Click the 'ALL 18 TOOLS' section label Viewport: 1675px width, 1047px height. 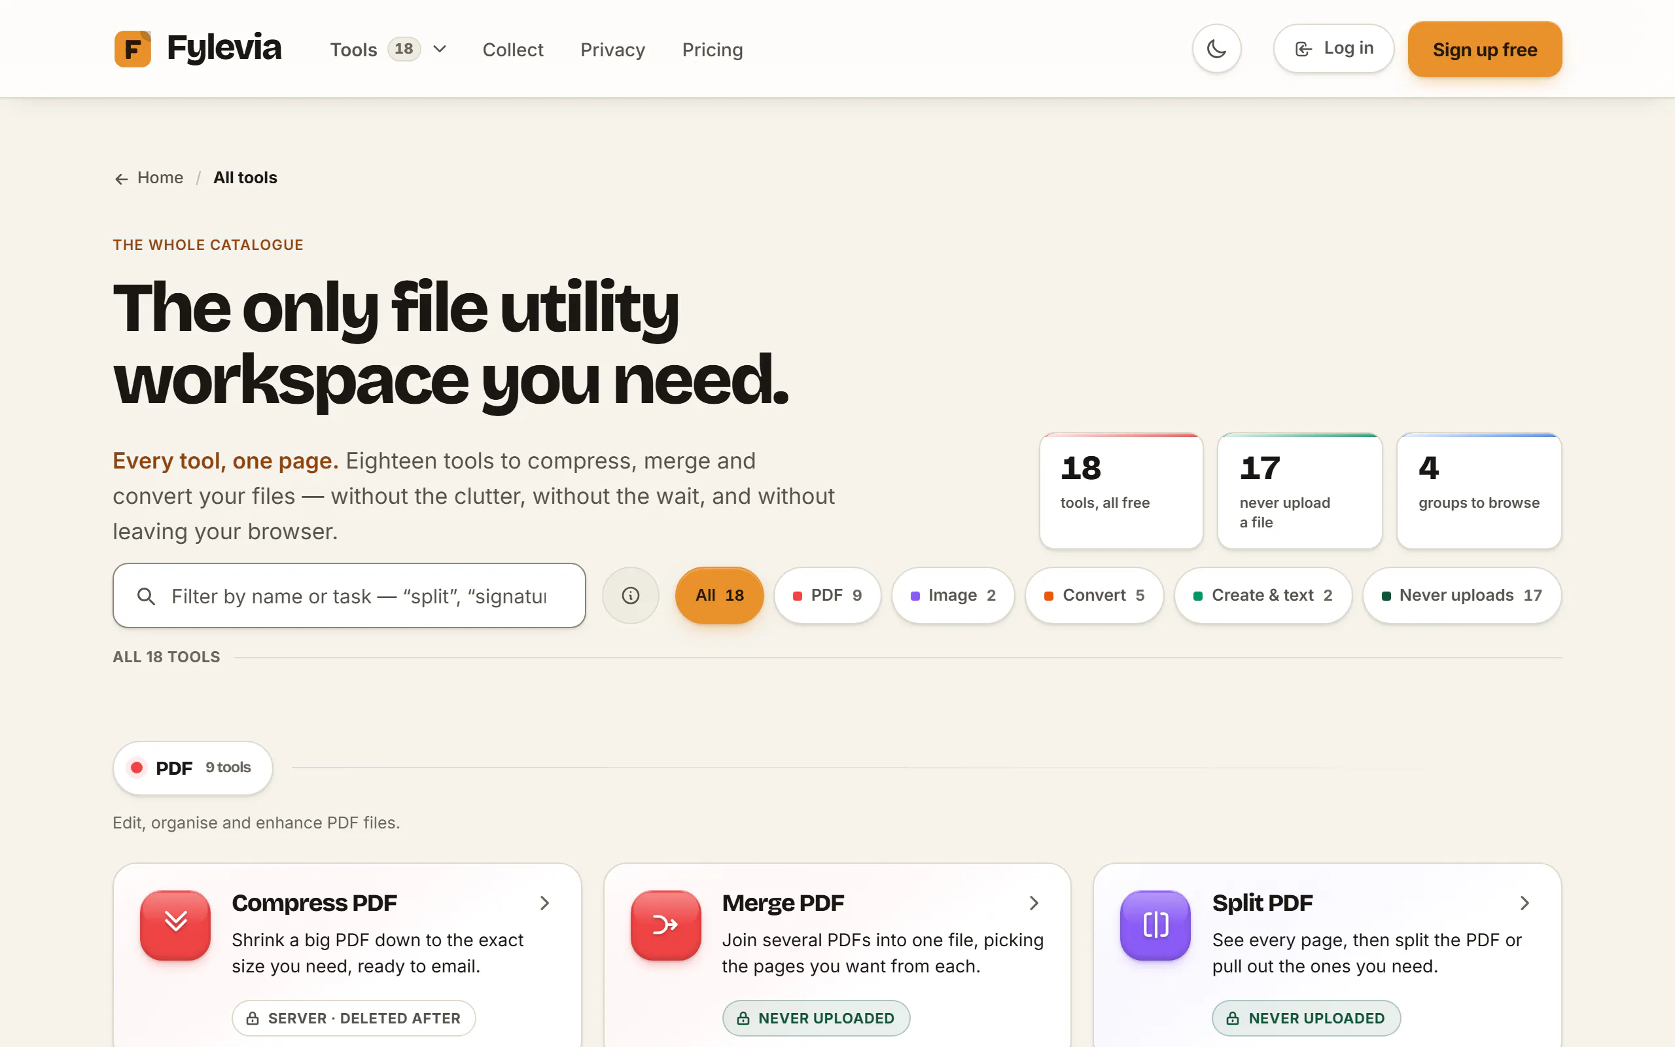(x=166, y=657)
